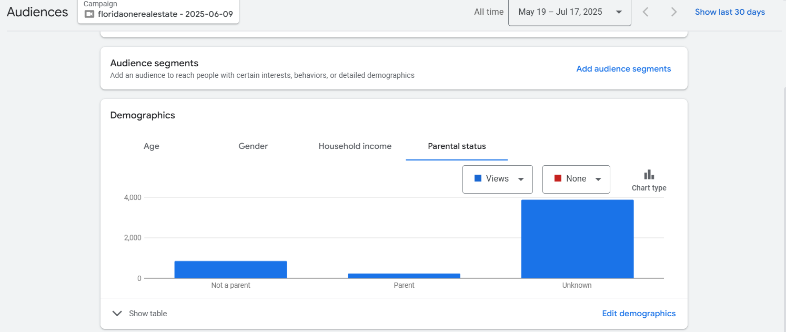Go to previous date range arrow

point(646,12)
